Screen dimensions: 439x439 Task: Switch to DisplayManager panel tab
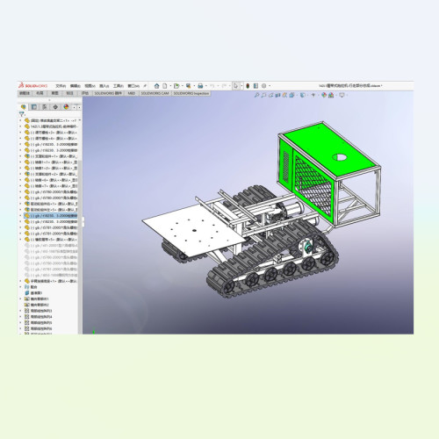click(x=66, y=107)
